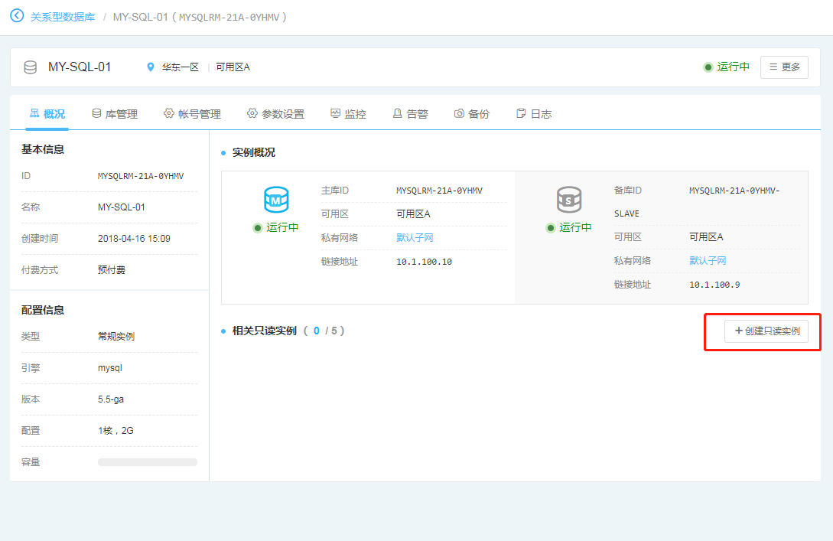Click creation time 2018-04-16 15:09
This screenshot has width=833, height=541.
(x=134, y=239)
